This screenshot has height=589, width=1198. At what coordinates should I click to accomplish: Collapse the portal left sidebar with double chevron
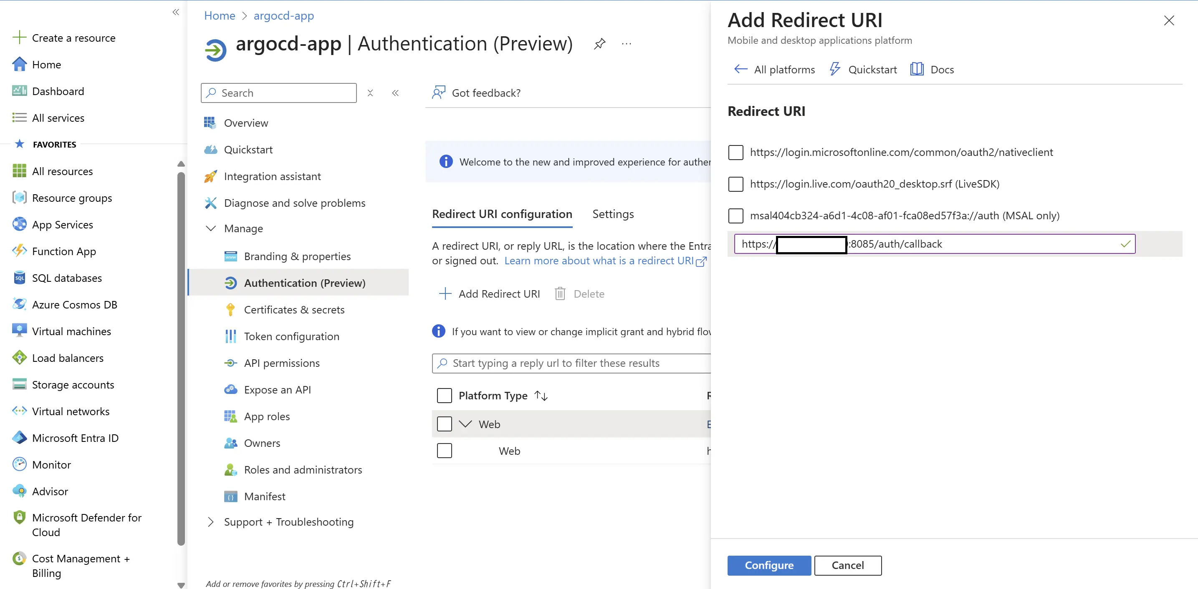pos(175,12)
